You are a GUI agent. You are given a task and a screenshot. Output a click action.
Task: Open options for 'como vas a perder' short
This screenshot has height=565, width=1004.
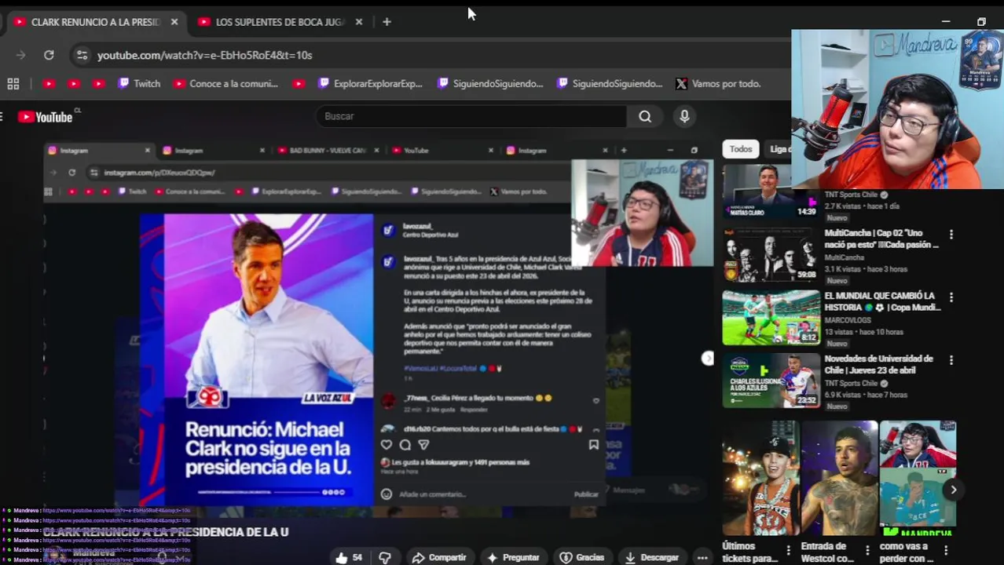coord(946,551)
